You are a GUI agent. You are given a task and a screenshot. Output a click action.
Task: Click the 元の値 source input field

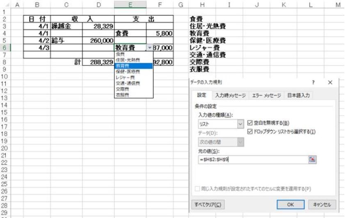pos(252,159)
